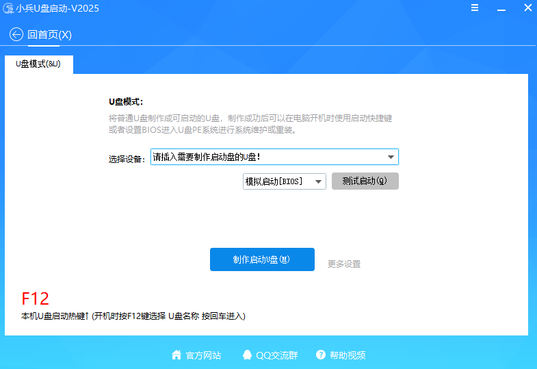Screen dimensions: 537x369
Task: Click the 制作启动U盘(M) button
Action: [x=262, y=259]
